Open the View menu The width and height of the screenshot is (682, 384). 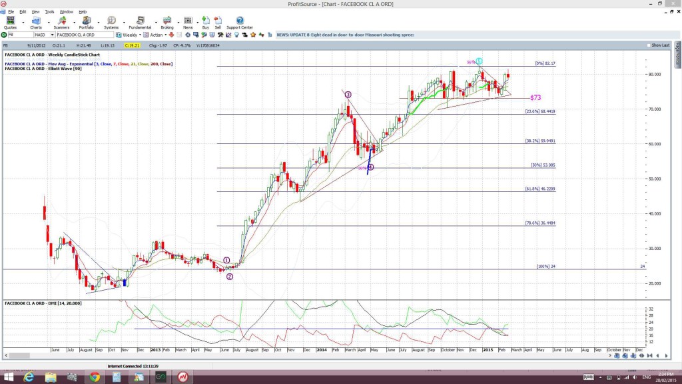(x=36, y=12)
